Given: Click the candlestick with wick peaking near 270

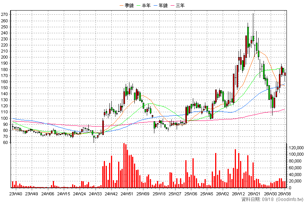Looking at the screenshot, I should tap(253, 38).
